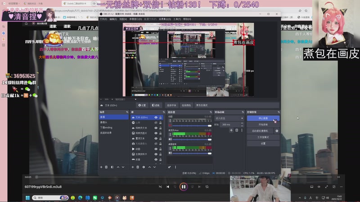This screenshot has height=202, width=360.
Task: Open fullscreen icon in media player
Action: pyautogui.click(x=327, y=187)
